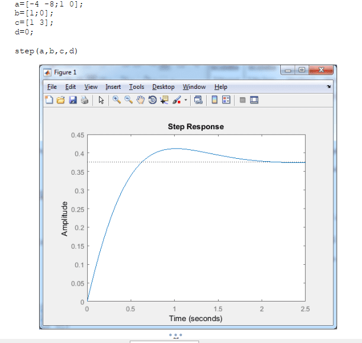This screenshot has height=343, width=362.
Task: Open file with the folder icon
Action: click(60, 100)
